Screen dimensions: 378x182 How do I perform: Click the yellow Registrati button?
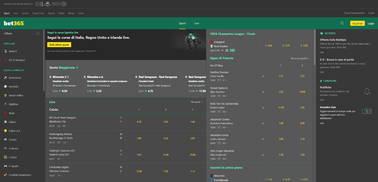coord(357,24)
